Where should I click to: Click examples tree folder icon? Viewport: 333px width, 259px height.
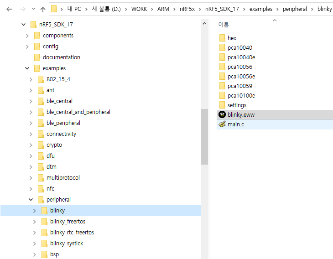pyautogui.click(x=37, y=68)
